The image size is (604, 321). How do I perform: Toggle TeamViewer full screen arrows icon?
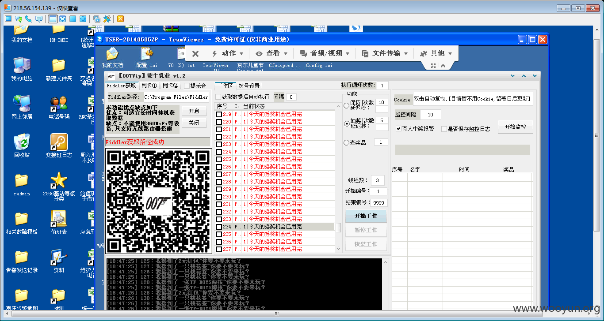tap(433, 66)
